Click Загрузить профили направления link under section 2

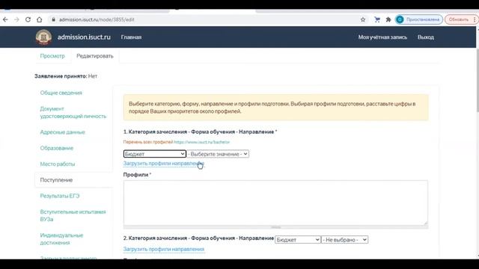(x=164, y=249)
